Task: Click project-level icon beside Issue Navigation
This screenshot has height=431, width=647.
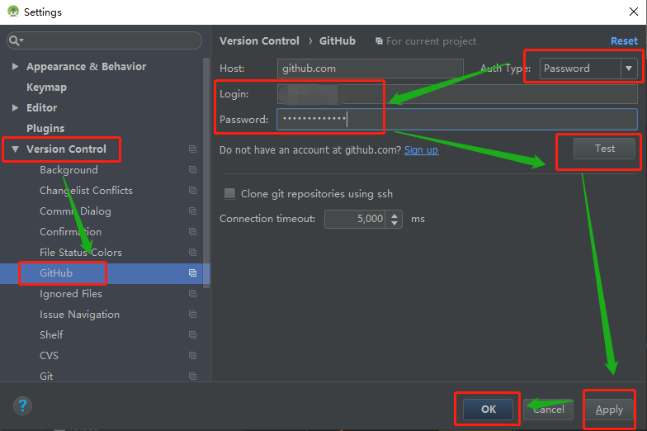Action: pos(193,314)
